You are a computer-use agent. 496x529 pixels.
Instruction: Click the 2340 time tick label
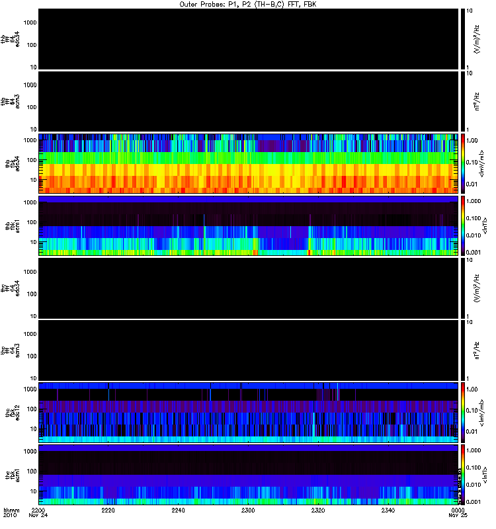click(388, 510)
